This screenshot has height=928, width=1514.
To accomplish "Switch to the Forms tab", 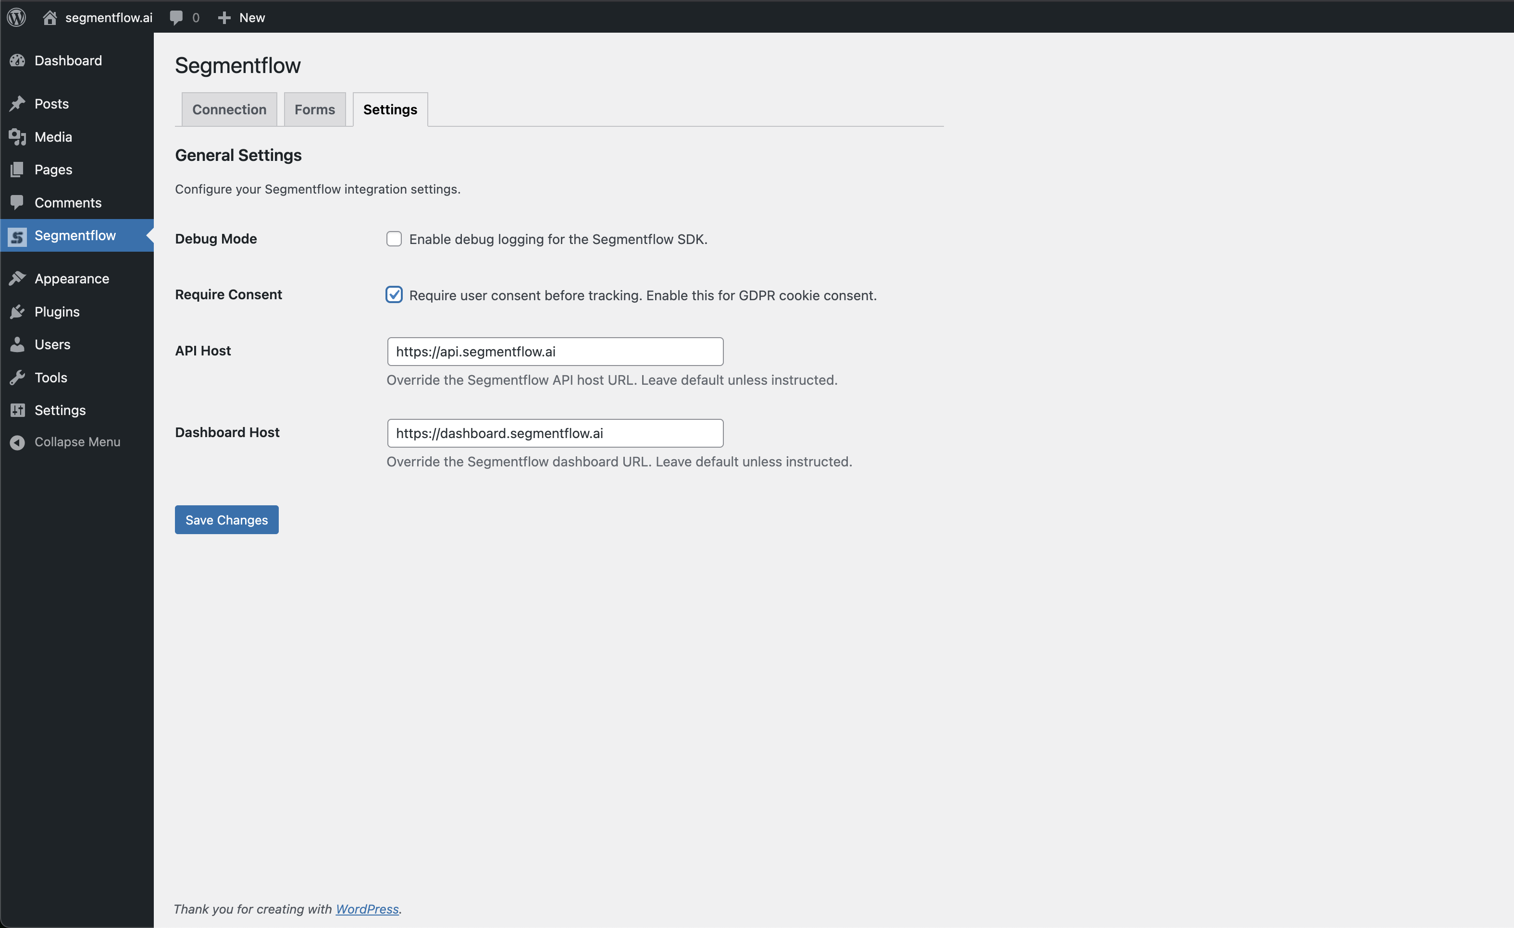I will (x=315, y=110).
